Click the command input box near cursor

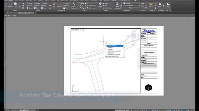pos(107,44)
